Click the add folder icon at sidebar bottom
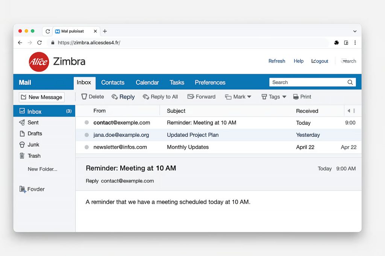 pos(23,189)
